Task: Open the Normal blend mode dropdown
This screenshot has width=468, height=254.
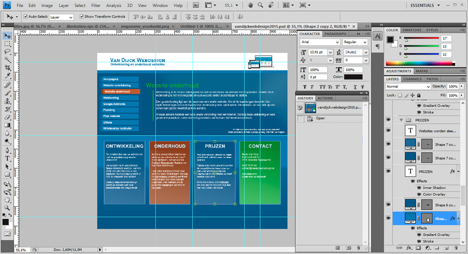Action: (408, 86)
